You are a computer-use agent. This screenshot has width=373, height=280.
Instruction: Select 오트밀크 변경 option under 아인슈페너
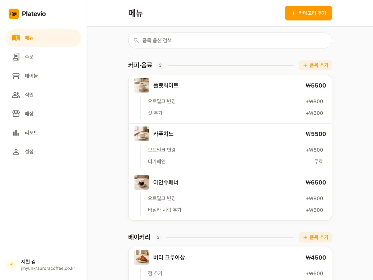pyautogui.click(x=235, y=198)
